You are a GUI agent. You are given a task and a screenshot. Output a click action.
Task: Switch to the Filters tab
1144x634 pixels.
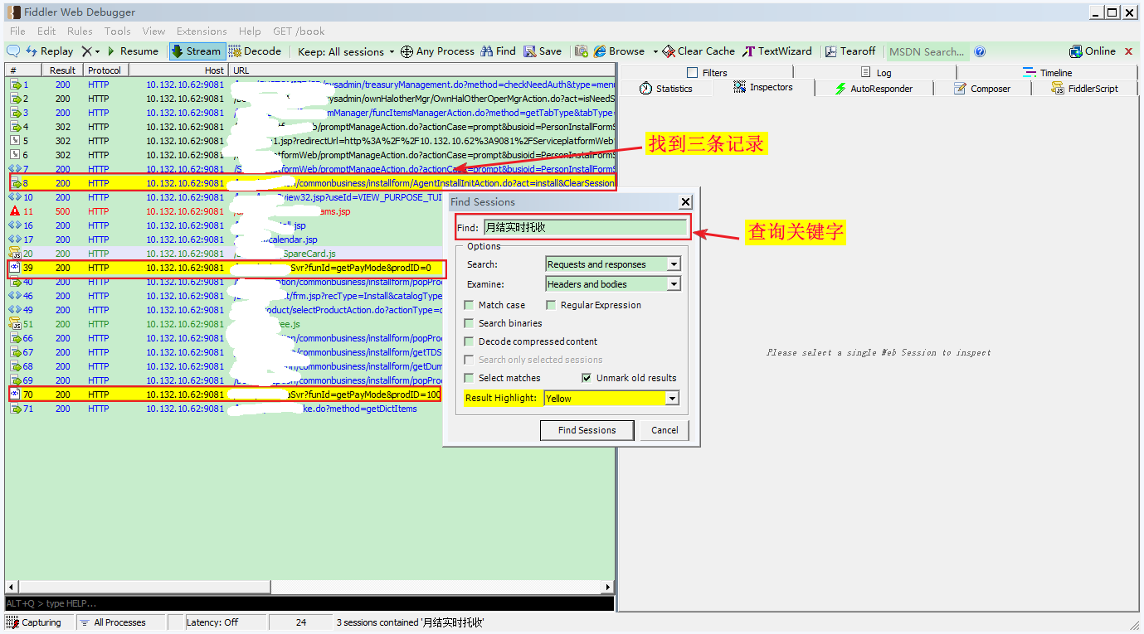point(707,72)
